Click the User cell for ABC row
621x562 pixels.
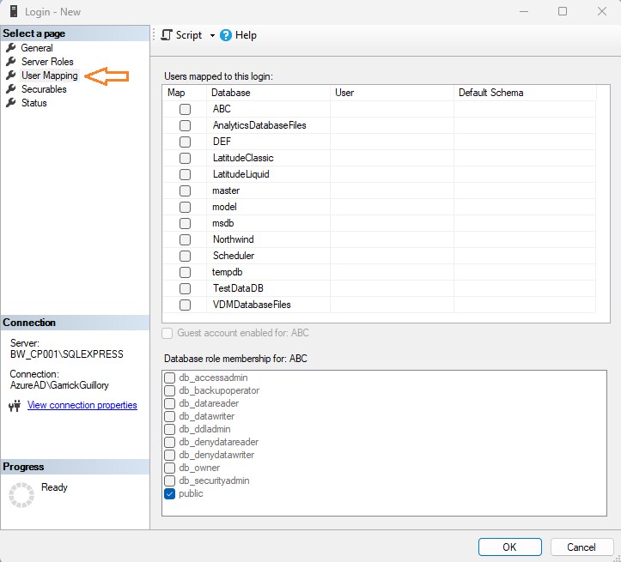[392, 109]
